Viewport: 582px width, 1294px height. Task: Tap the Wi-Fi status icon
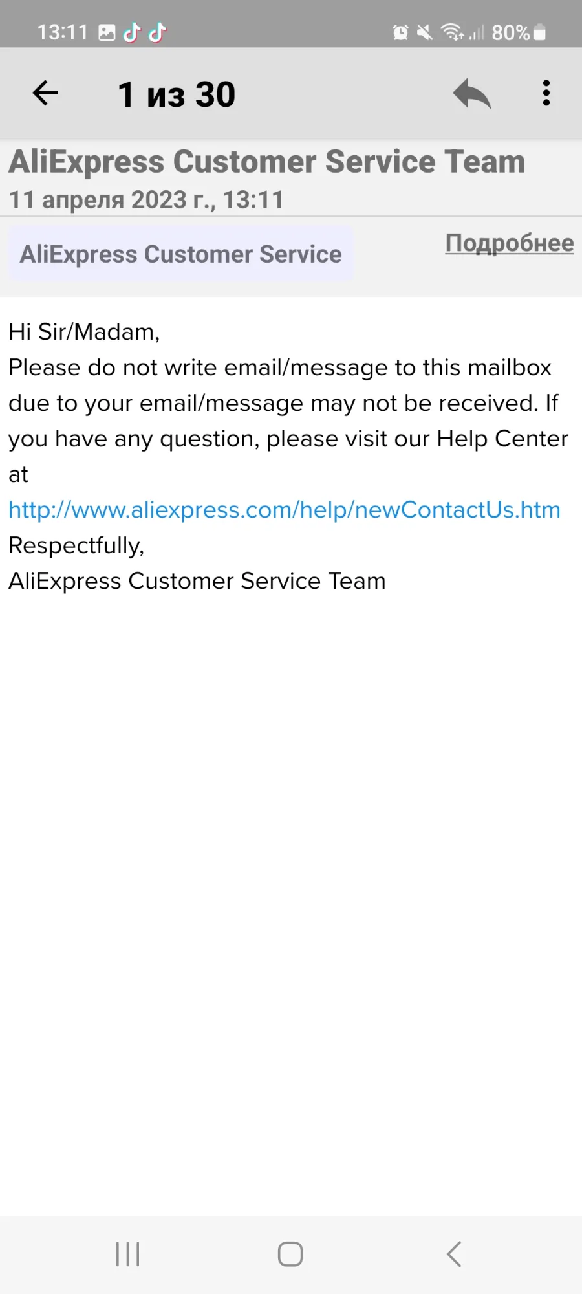pos(452,32)
